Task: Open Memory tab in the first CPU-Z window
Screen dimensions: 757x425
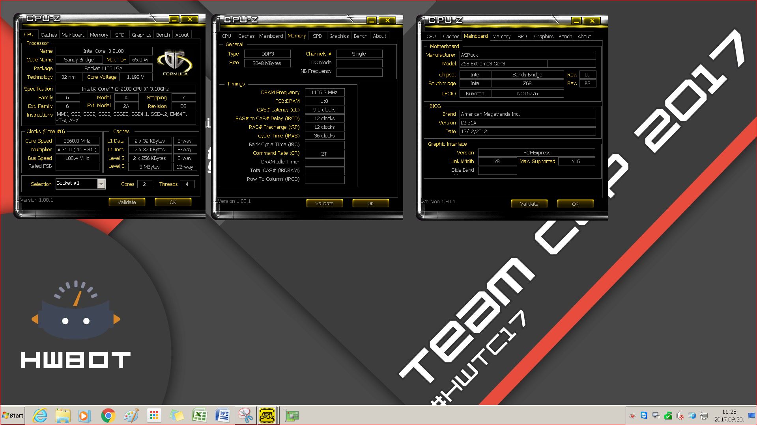Action: [x=99, y=35]
